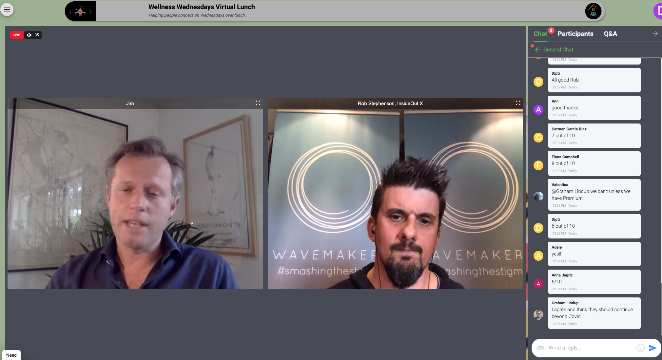The height and width of the screenshot is (360, 662).
Task: Switch to the Q&A tab
Action: [x=610, y=34]
